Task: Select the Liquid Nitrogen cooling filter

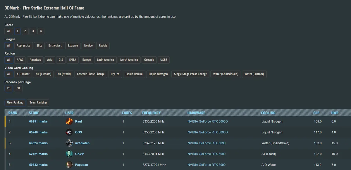Action: tap(158, 74)
